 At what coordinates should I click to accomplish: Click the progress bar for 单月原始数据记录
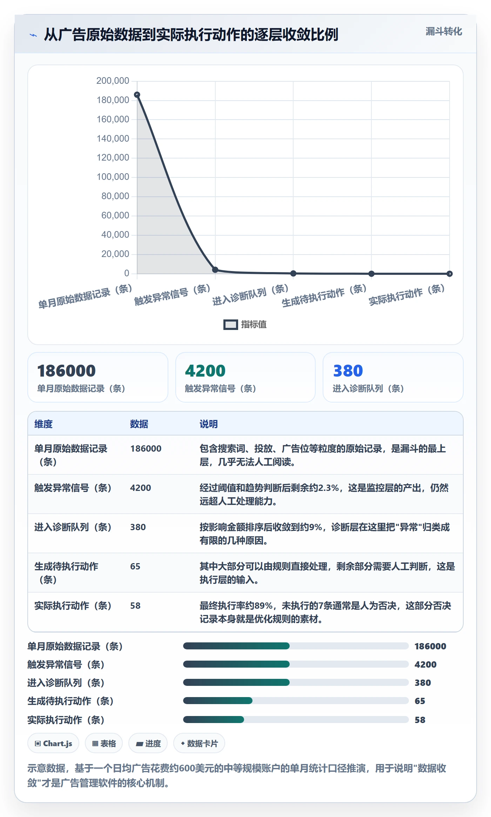(x=296, y=646)
